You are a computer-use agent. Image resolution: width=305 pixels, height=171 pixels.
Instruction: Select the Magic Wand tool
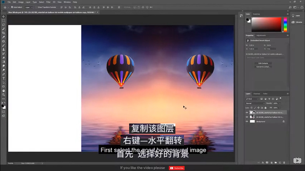click(x=3, y=29)
